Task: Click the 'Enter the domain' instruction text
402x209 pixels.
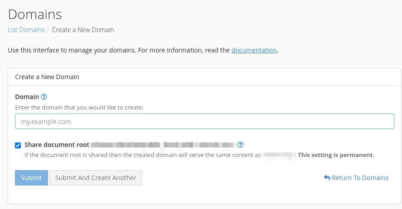Action: [x=79, y=108]
